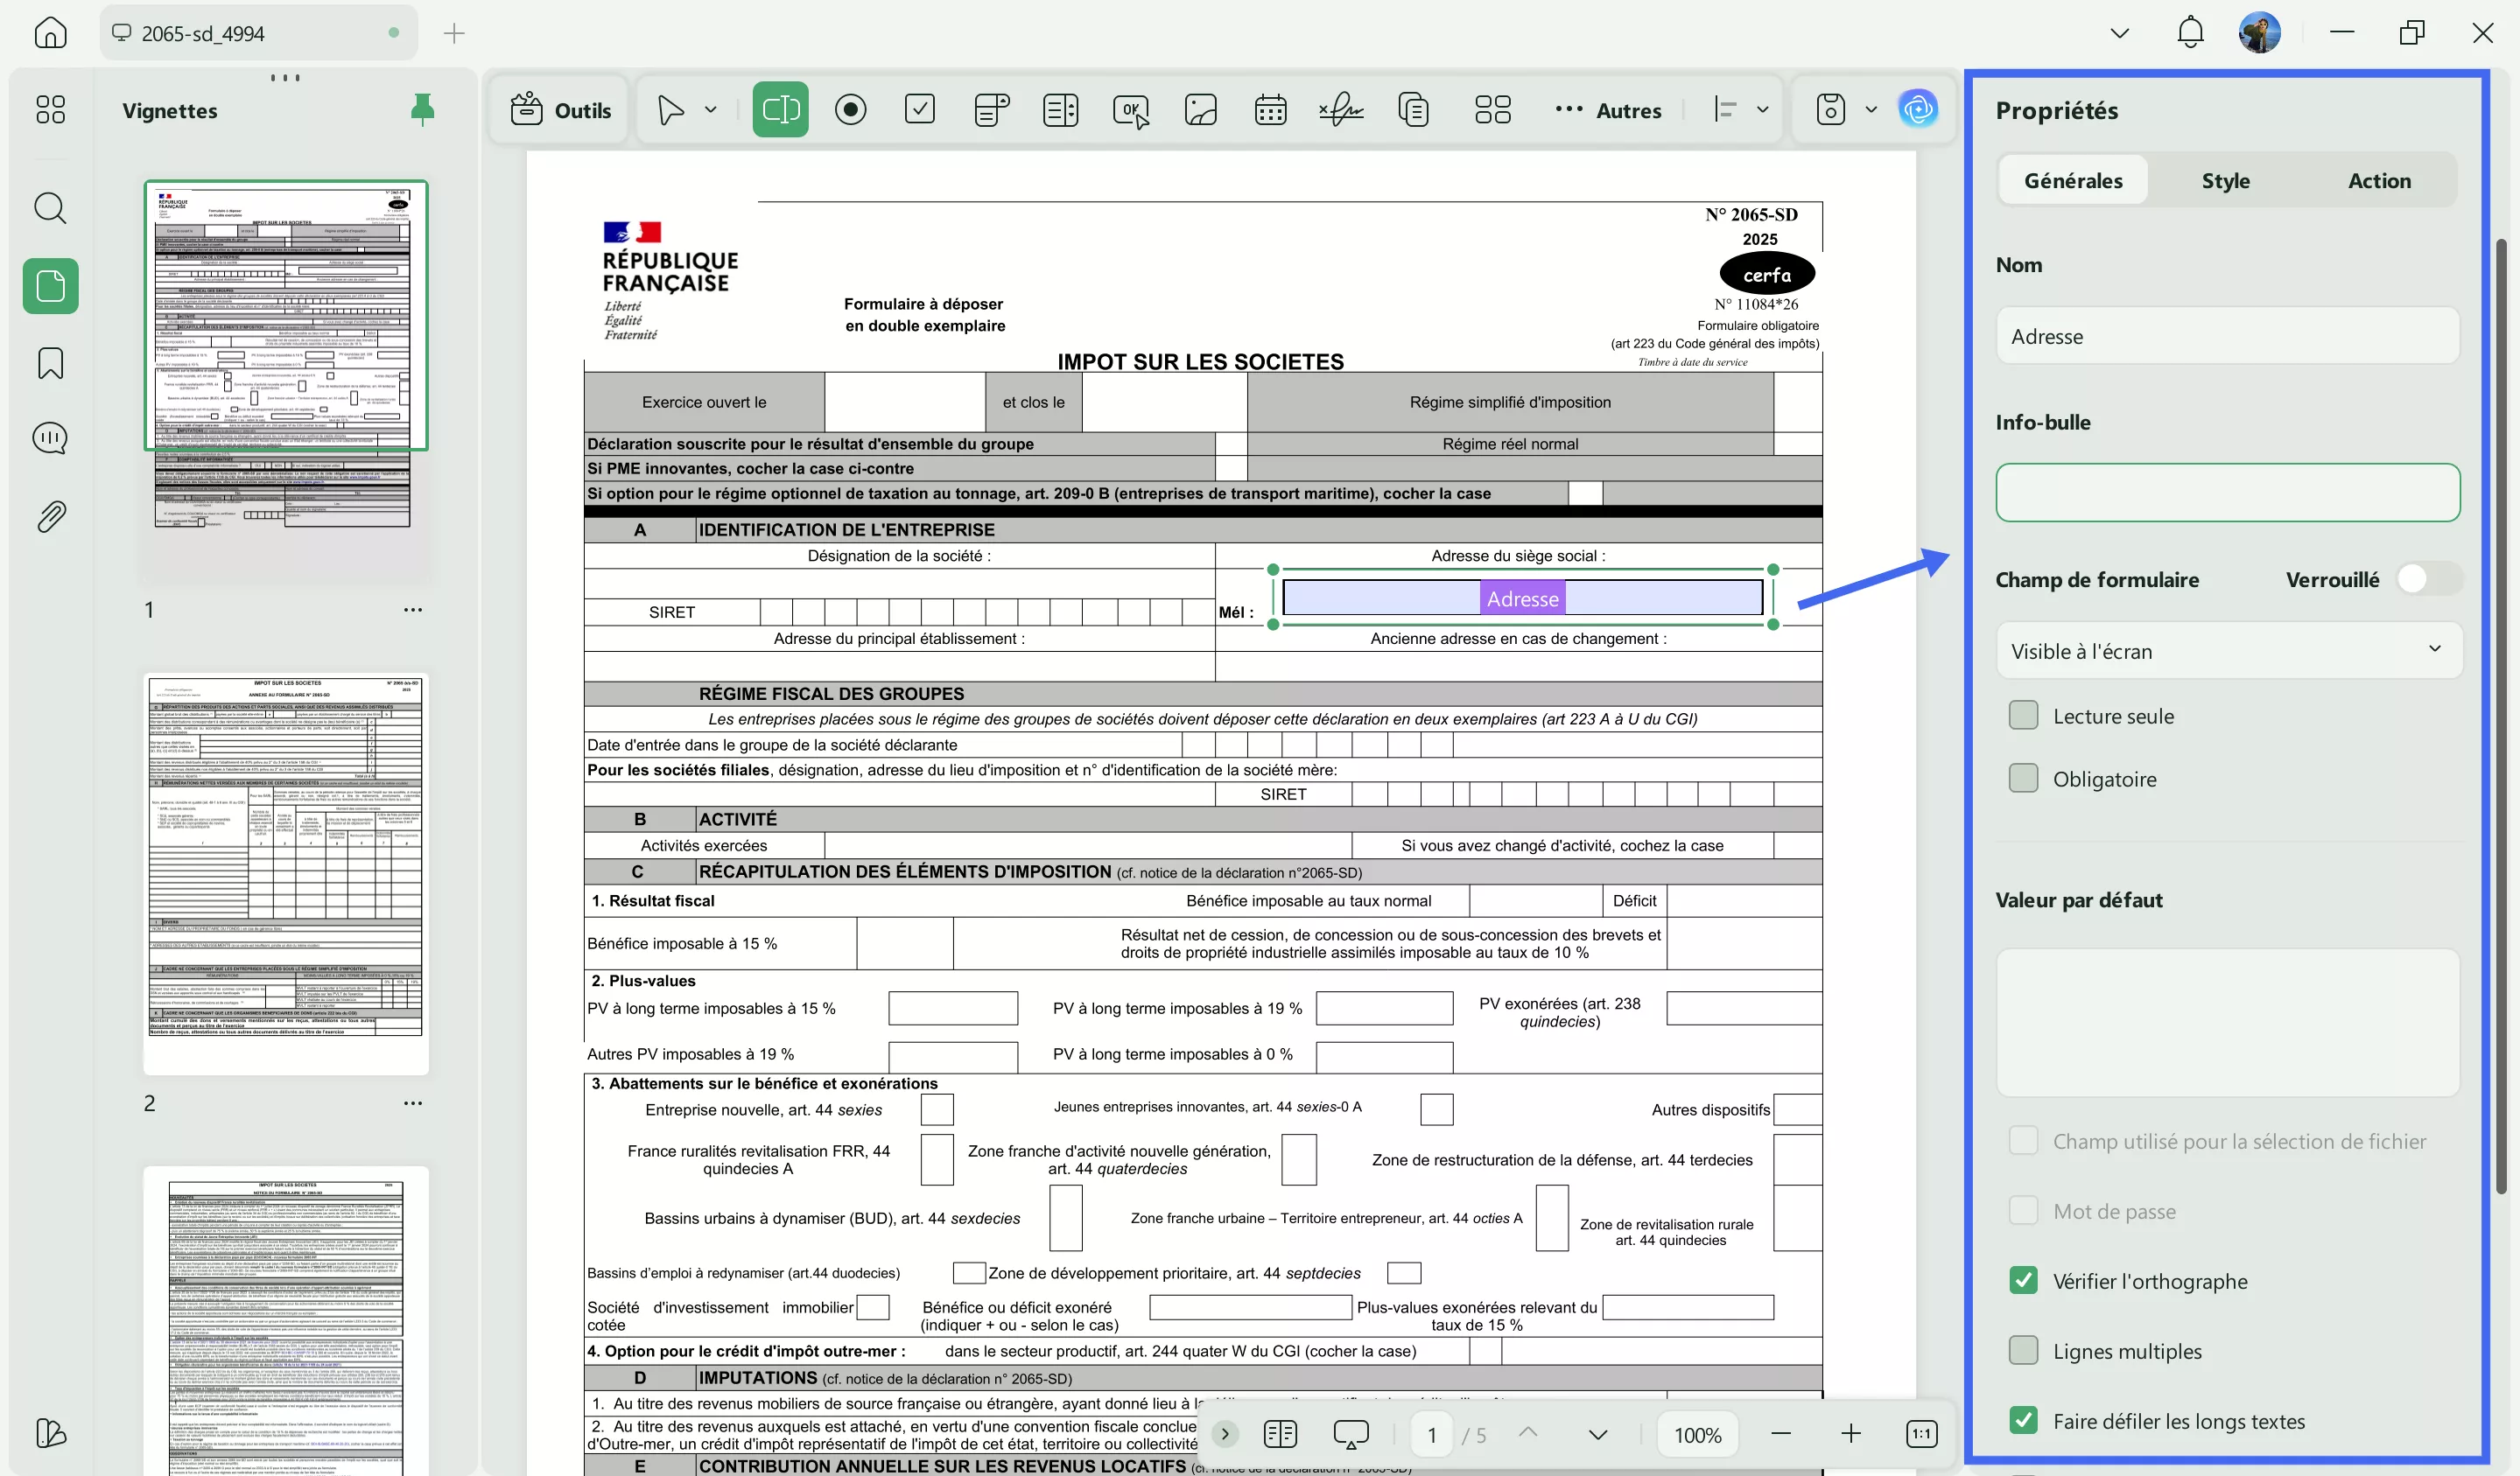
Task: Select the Image field tool
Action: coord(1201,108)
